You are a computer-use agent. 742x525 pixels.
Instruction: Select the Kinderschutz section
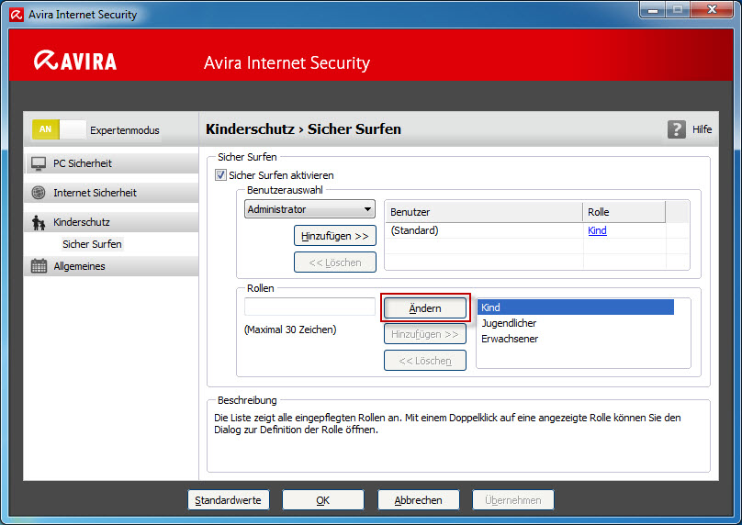pyautogui.click(x=111, y=222)
